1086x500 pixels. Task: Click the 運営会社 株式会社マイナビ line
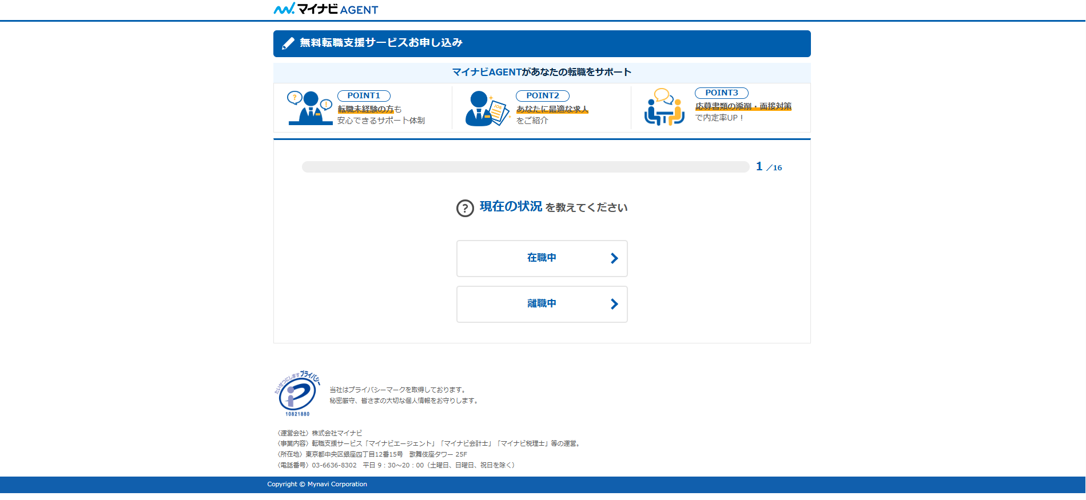(x=320, y=433)
